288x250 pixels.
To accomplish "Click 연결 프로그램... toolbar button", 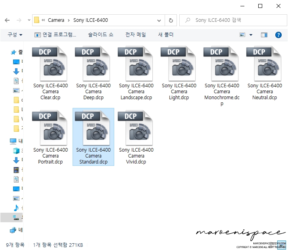I will click(55, 35).
